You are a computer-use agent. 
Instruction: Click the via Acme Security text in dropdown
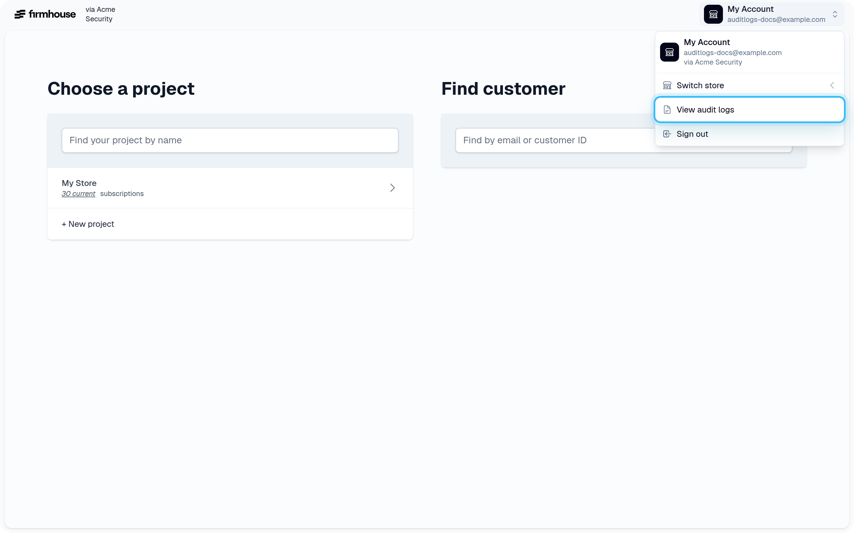tap(713, 62)
